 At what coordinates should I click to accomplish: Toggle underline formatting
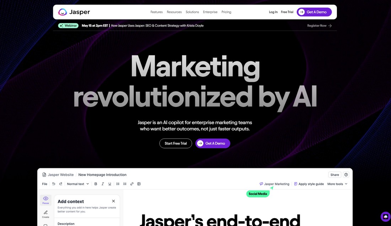pyautogui.click(x=110, y=184)
